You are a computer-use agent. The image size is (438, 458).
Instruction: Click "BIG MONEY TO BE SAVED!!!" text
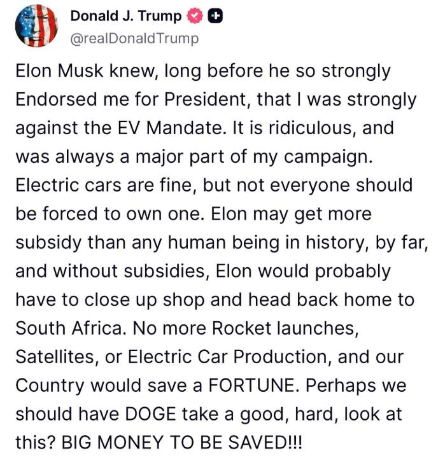pos(181,442)
